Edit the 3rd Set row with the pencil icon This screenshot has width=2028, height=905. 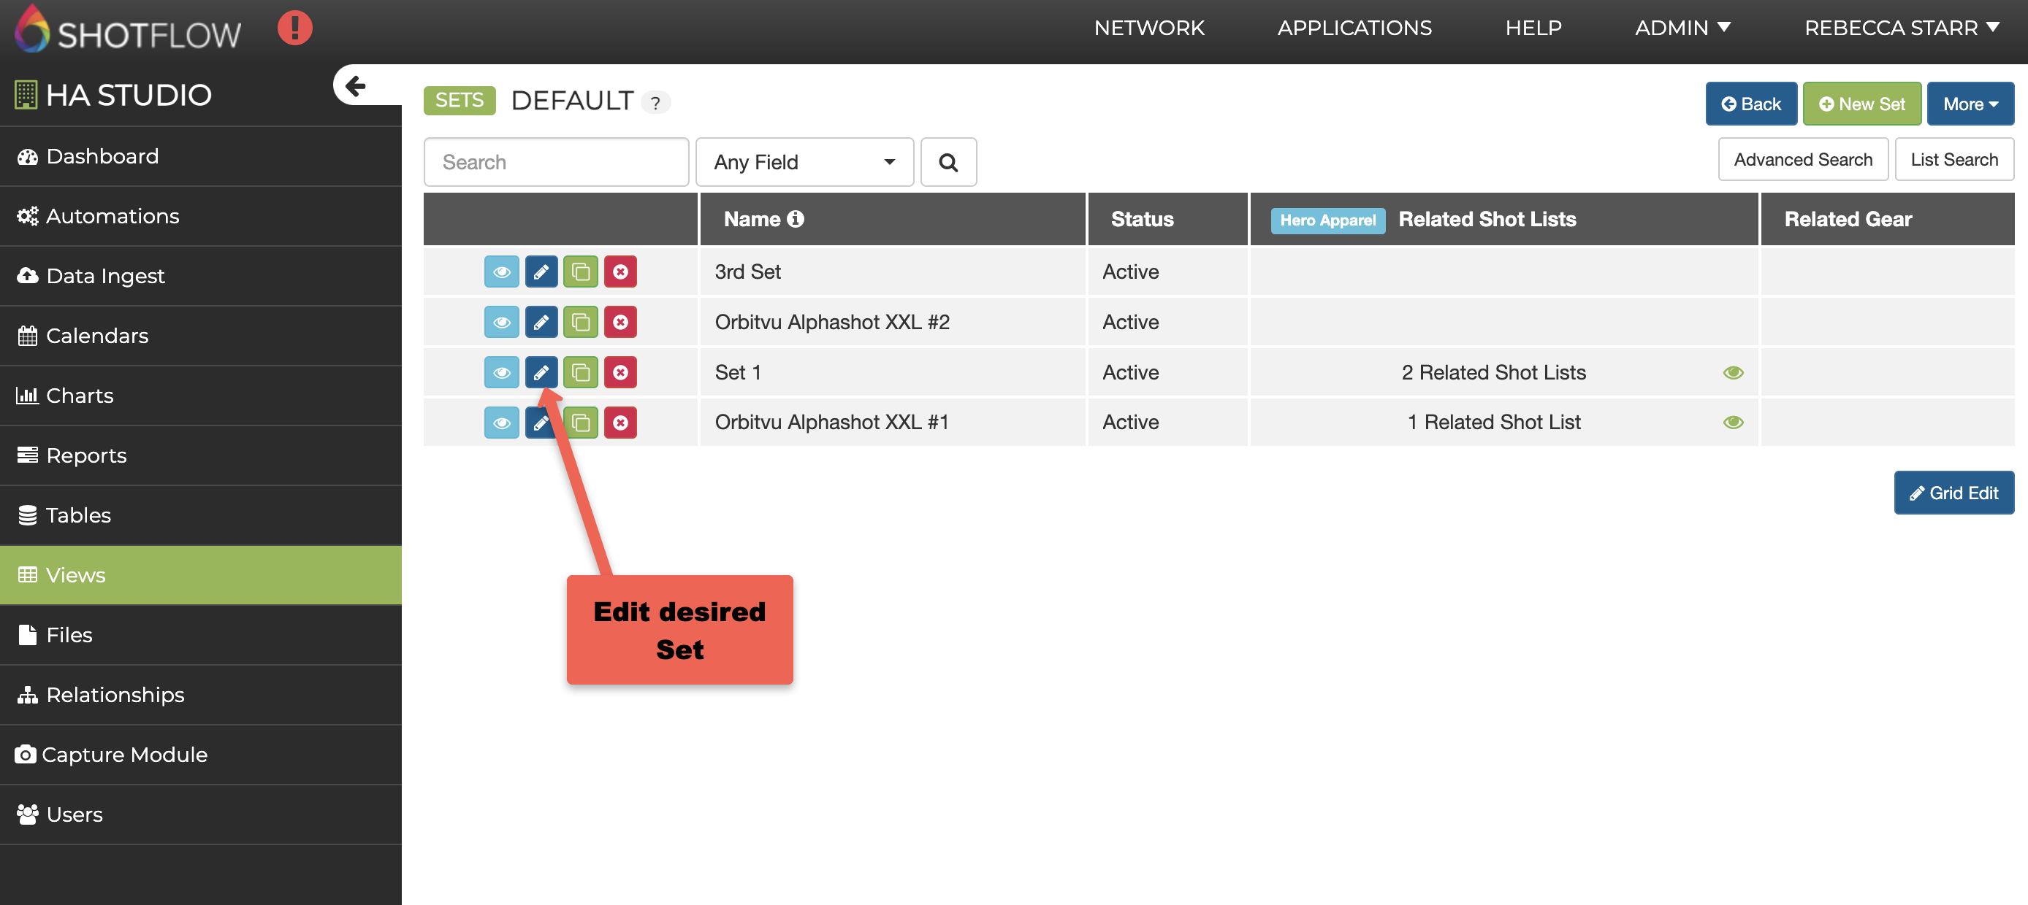click(541, 272)
